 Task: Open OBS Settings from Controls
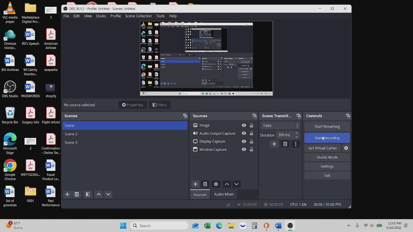click(x=327, y=166)
